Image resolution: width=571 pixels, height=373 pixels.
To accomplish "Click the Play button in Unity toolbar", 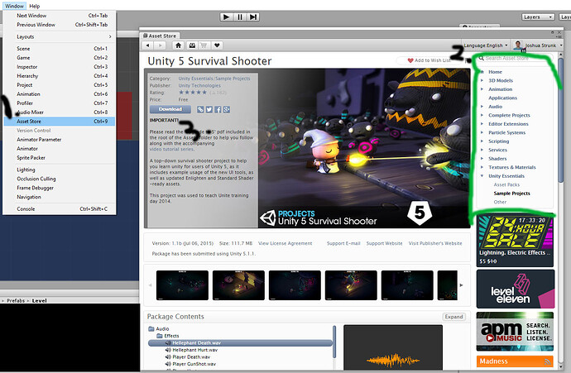I will [226, 17].
